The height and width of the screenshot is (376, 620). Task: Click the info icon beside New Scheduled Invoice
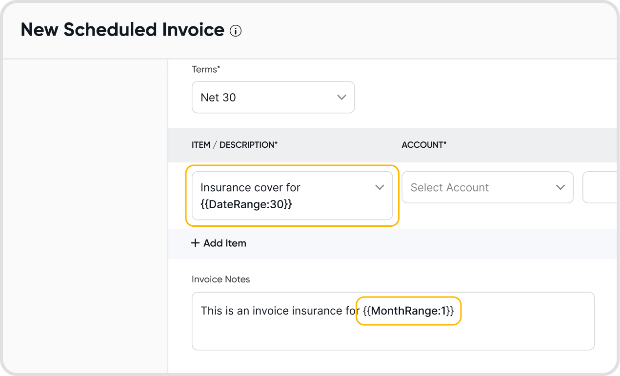click(236, 31)
